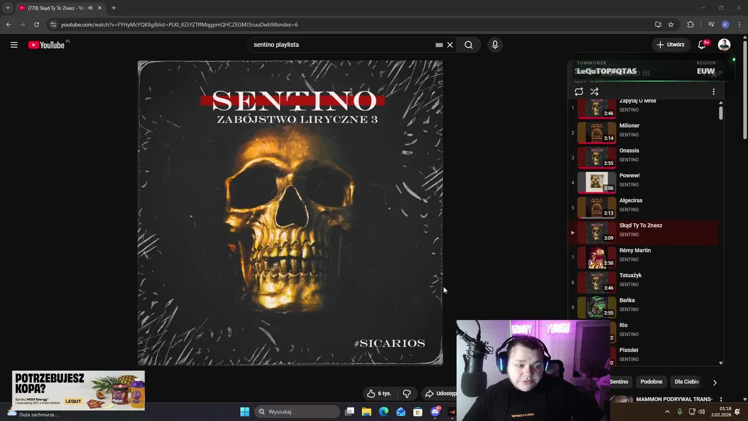Open the playlist three-dot options menu

(714, 92)
